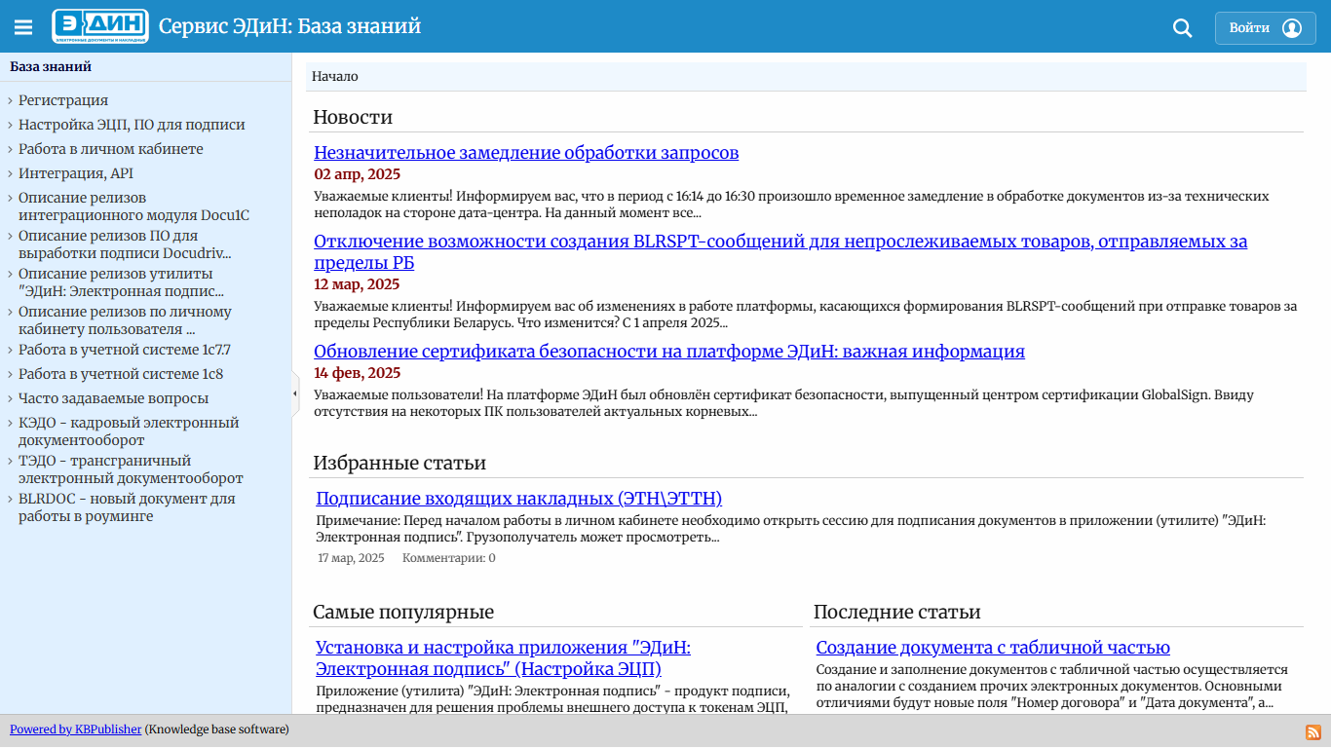Expand chevron next to Часто задаваемые вопросы
This screenshot has width=1331, height=748.
pos(10,398)
